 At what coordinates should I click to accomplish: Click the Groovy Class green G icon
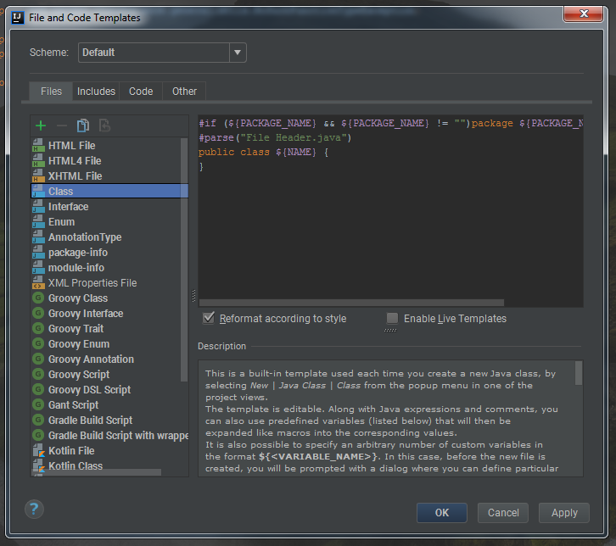[38, 298]
